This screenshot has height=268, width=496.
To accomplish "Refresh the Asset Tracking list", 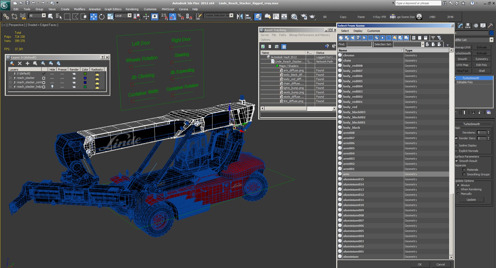I will click(263, 46).
